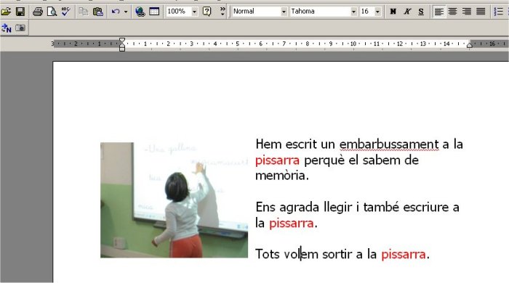This screenshot has height=283, width=509.
Task: Run the ABC spelling check
Action: pyautogui.click(x=66, y=12)
